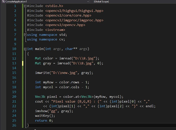Click 'pixel' variable declaration on line 20
This screenshot has width=176, height=130.
(52, 97)
